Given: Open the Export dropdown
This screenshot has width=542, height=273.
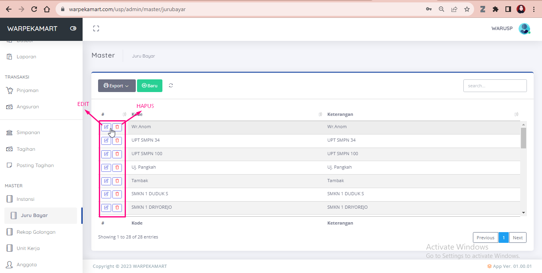Looking at the screenshot, I should coord(117,86).
